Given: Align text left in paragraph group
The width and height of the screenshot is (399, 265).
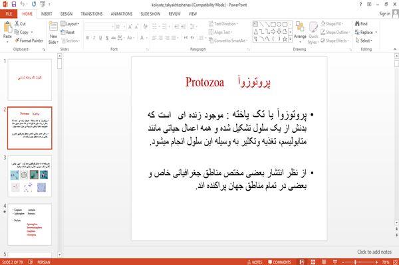Looking at the screenshot, I should coord(154,38).
